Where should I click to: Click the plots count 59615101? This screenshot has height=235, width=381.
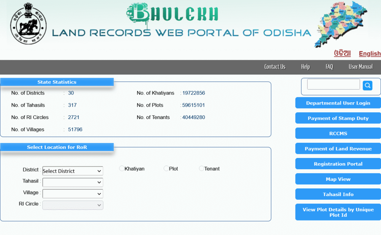click(193, 105)
